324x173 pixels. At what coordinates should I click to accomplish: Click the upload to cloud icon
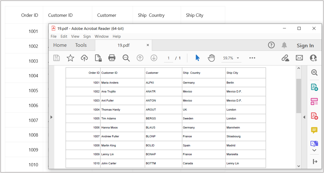tap(84, 58)
